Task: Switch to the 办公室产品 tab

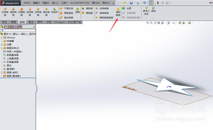Action: click(x=74, y=22)
